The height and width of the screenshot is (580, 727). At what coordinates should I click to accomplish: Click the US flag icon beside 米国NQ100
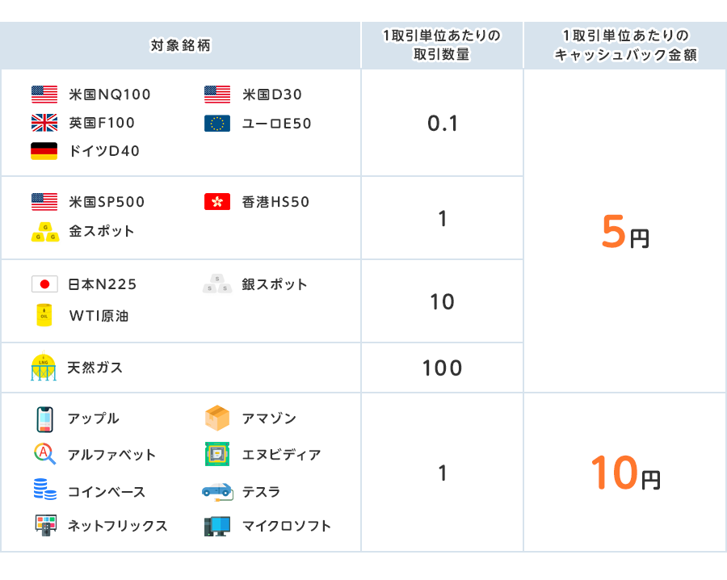point(40,95)
